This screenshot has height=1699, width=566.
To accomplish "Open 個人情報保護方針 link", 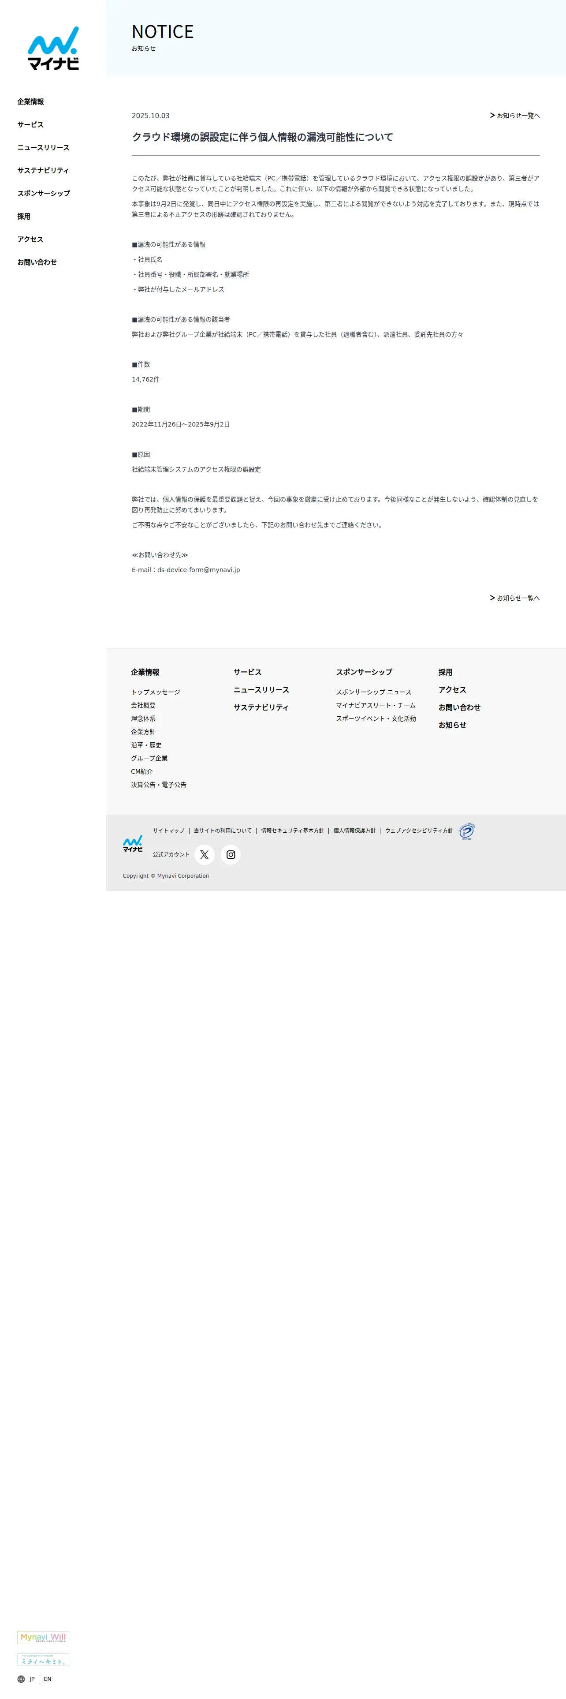I will click(x=354, y=831).
